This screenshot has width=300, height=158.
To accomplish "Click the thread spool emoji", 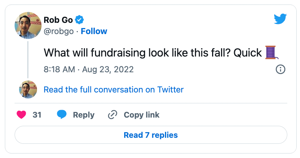I will (271, 53).
